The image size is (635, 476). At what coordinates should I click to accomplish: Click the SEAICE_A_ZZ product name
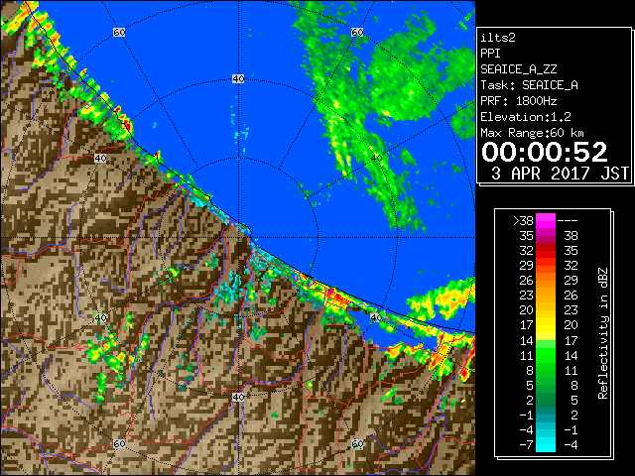[518, 69]
